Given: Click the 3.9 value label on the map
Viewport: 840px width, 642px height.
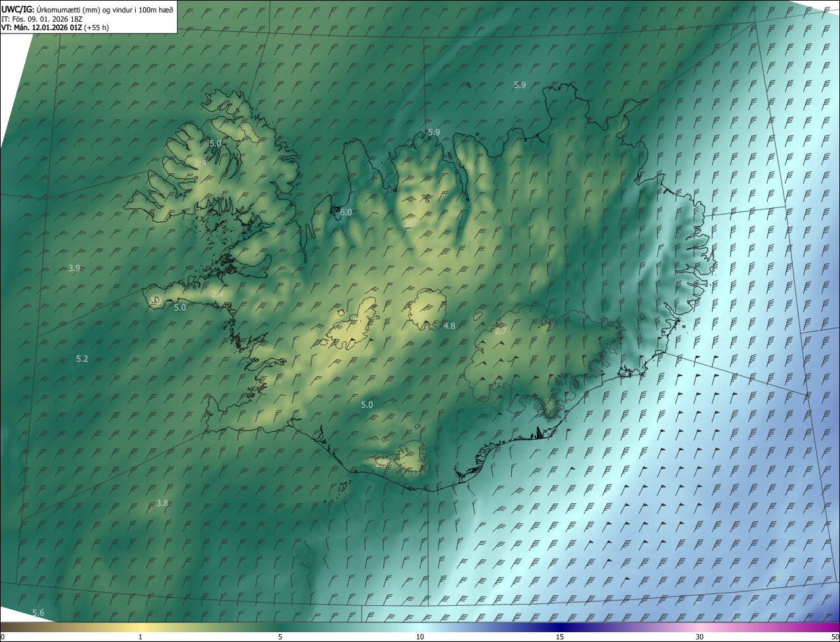Looking at the screenshot, I should (74, 268).
